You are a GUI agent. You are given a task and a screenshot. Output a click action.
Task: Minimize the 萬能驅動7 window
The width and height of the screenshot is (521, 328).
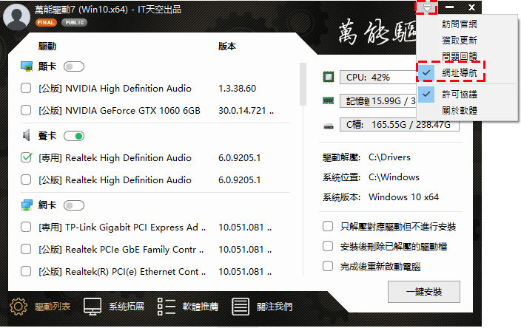[x=449, y=7]
